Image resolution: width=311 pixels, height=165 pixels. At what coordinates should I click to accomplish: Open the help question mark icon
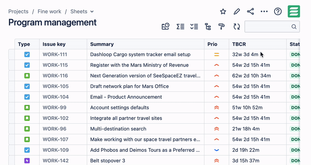tap(278, 12)
